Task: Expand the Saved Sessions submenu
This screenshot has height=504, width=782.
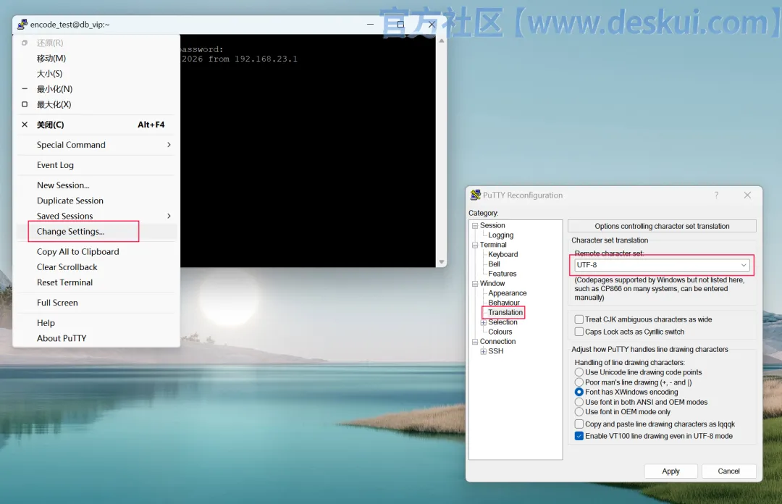Action: pos(97,216)
